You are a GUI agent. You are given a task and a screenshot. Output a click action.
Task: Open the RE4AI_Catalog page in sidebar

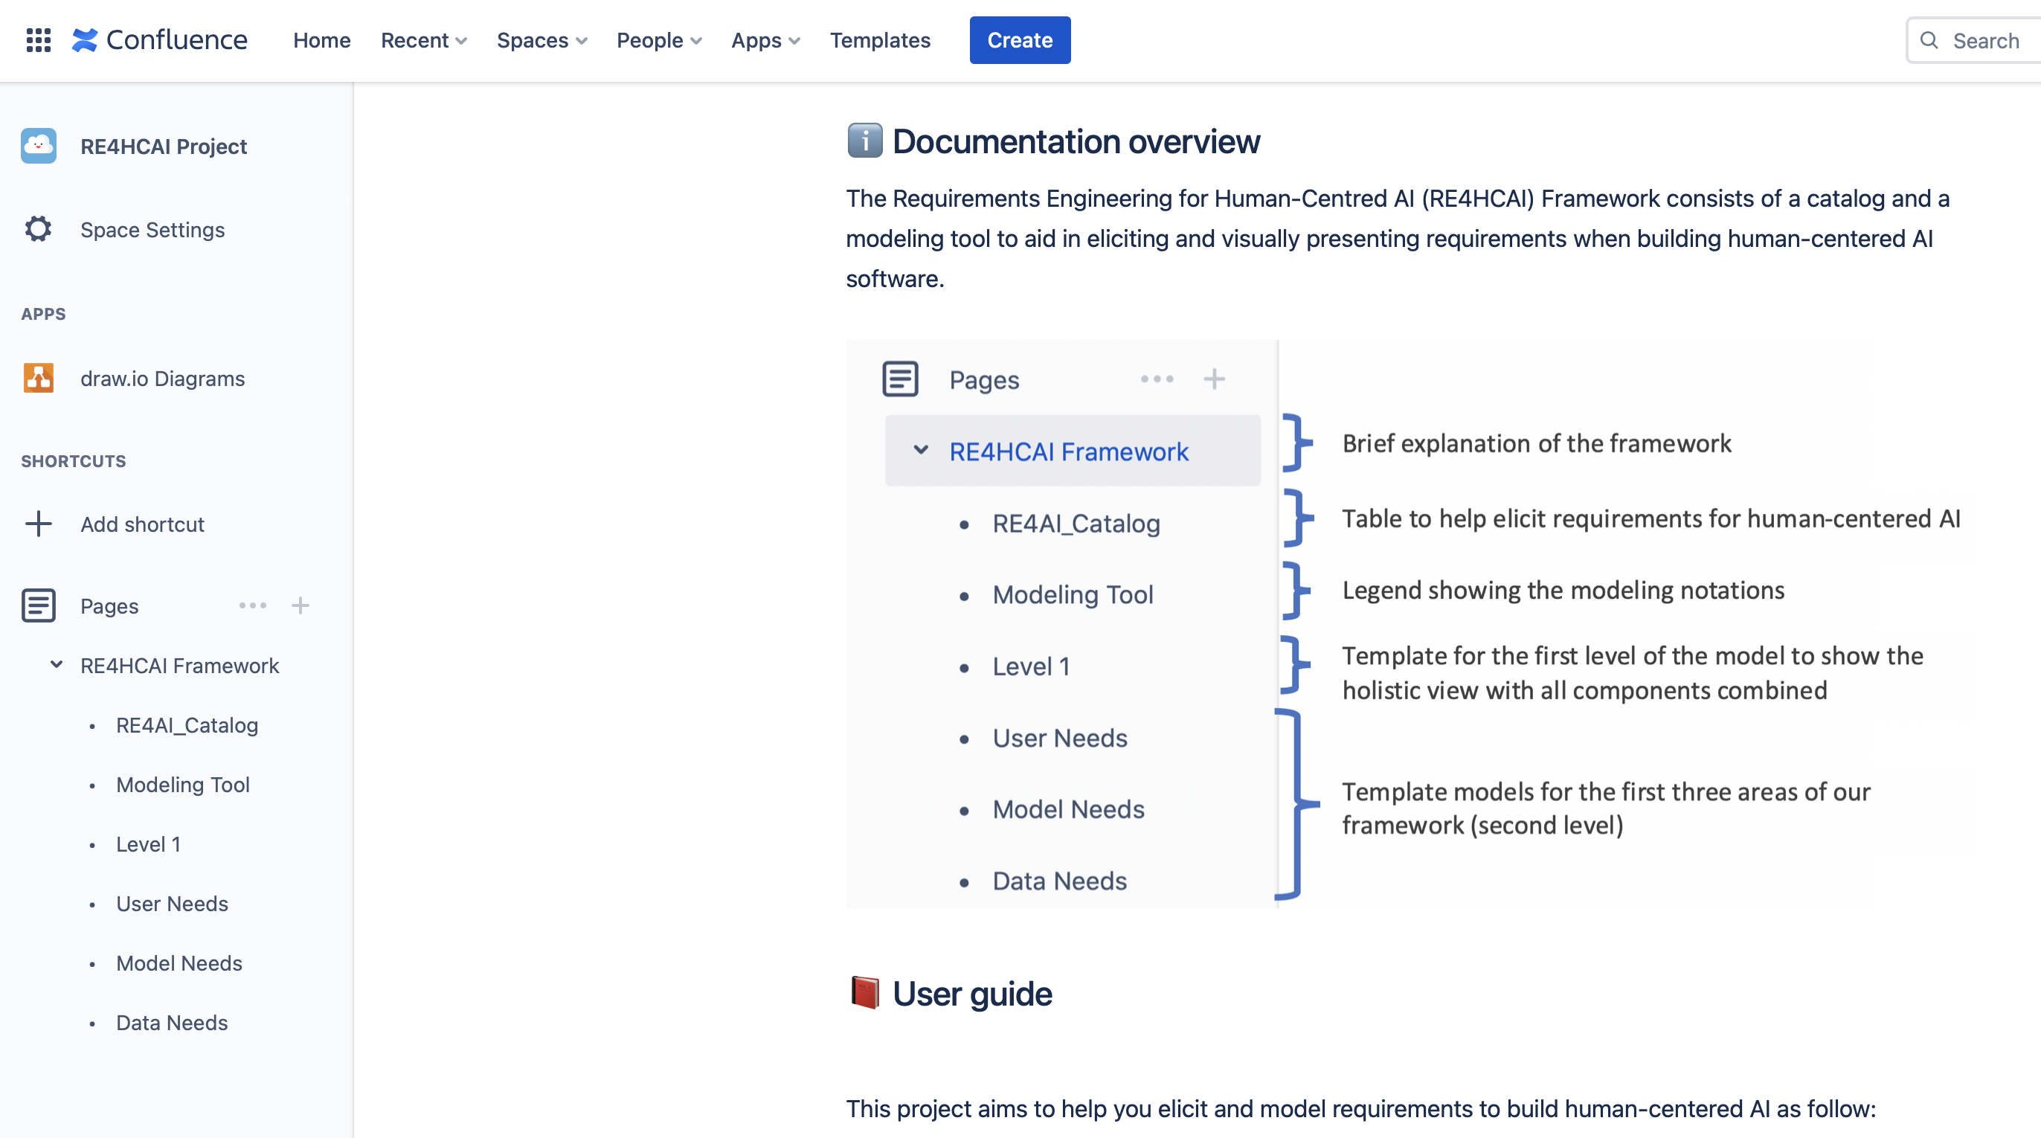pyautogui.click(x=187, y=725)
